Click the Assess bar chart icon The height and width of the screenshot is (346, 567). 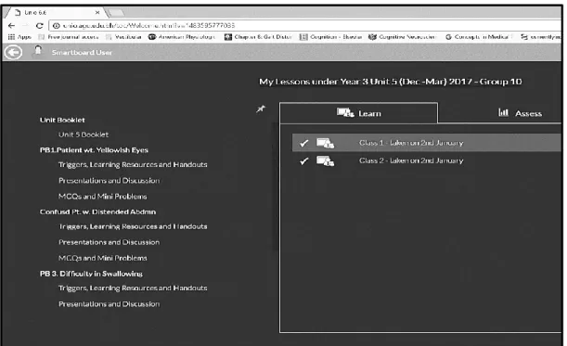[x=503, y=112]
